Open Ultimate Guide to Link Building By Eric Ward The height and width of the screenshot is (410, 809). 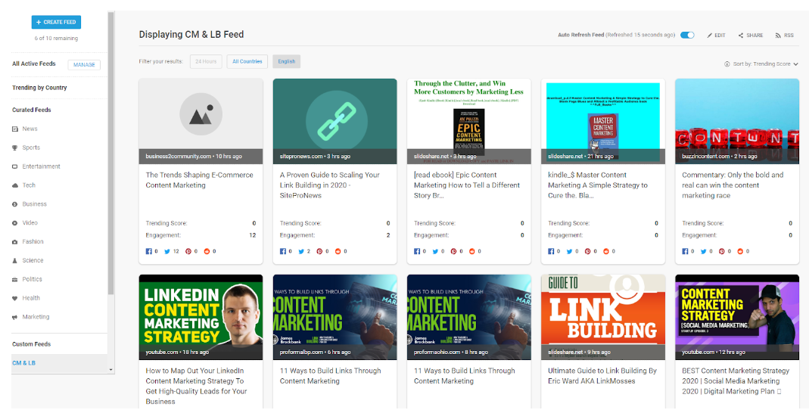point(602,376)
